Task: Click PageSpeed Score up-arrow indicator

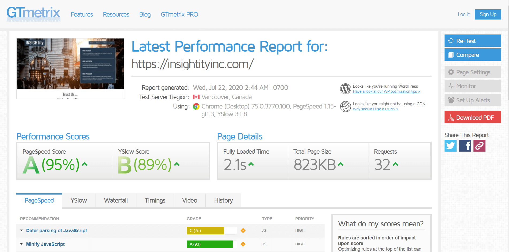Action: 85,164
